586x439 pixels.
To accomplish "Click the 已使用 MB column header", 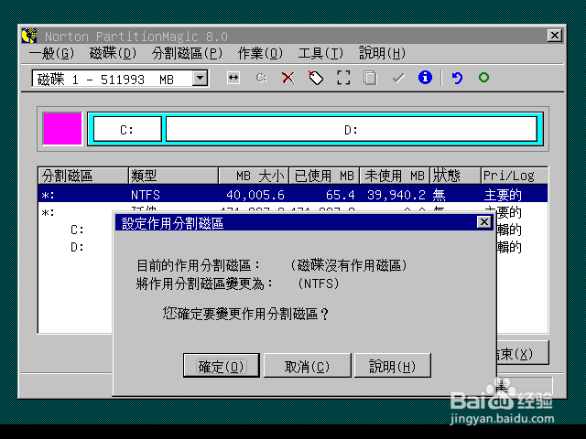I will [324, 176].
